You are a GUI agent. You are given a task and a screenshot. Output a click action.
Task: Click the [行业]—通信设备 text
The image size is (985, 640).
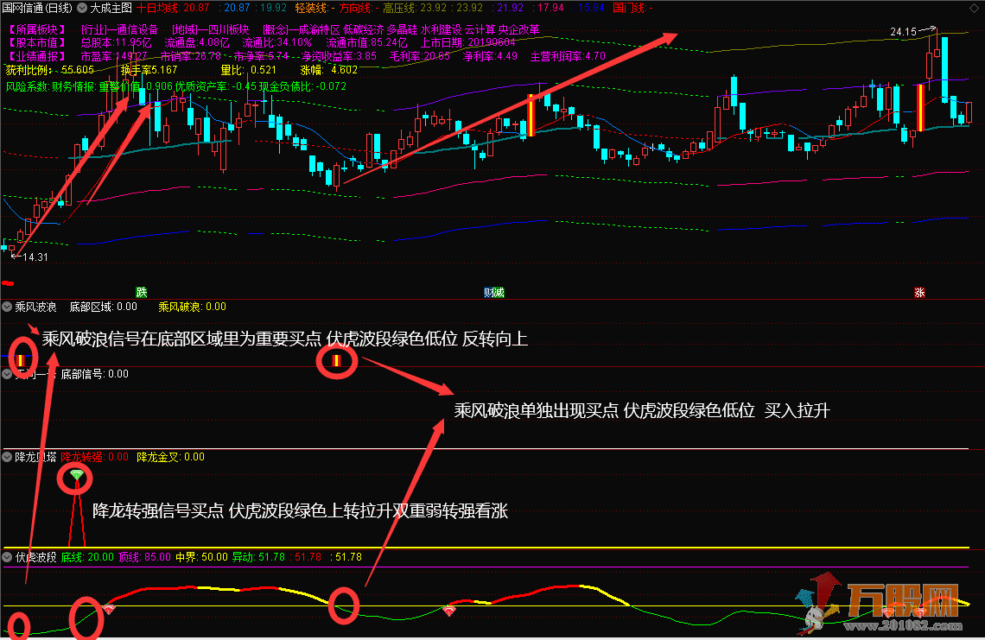[120, 29]
